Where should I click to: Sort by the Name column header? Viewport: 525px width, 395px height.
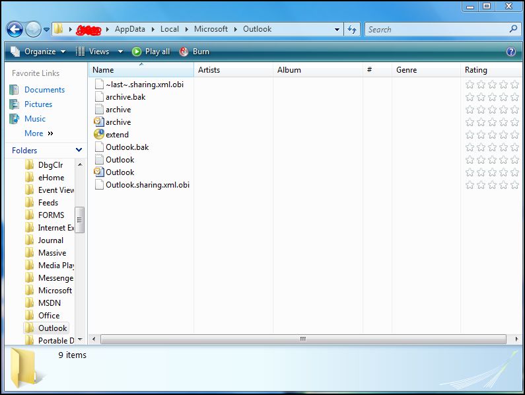pos(141,70)
